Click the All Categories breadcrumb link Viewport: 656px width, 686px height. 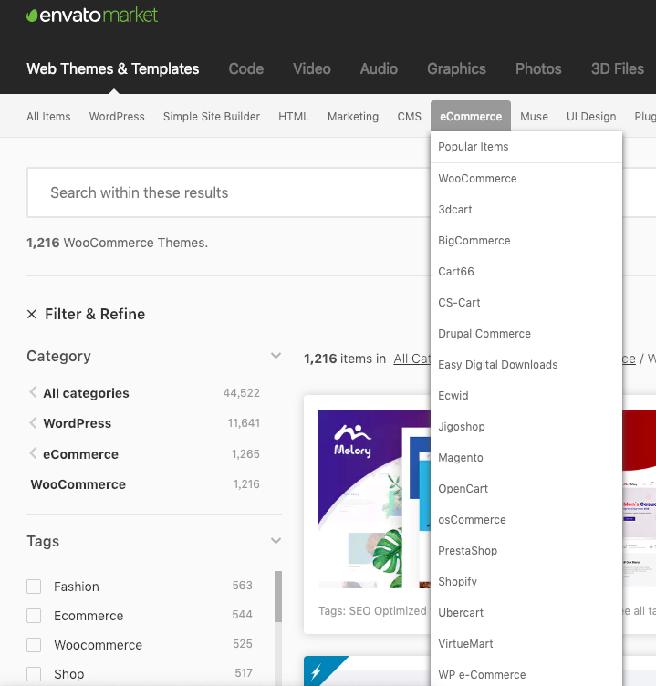[411, 359]
